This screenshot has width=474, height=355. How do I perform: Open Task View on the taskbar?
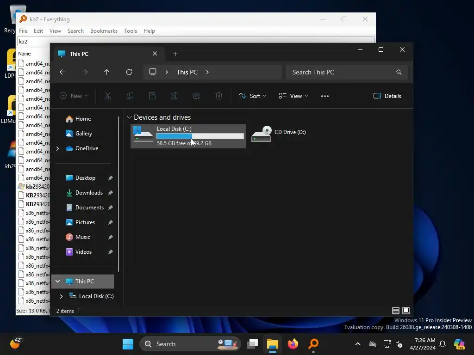tap(252, 344)
